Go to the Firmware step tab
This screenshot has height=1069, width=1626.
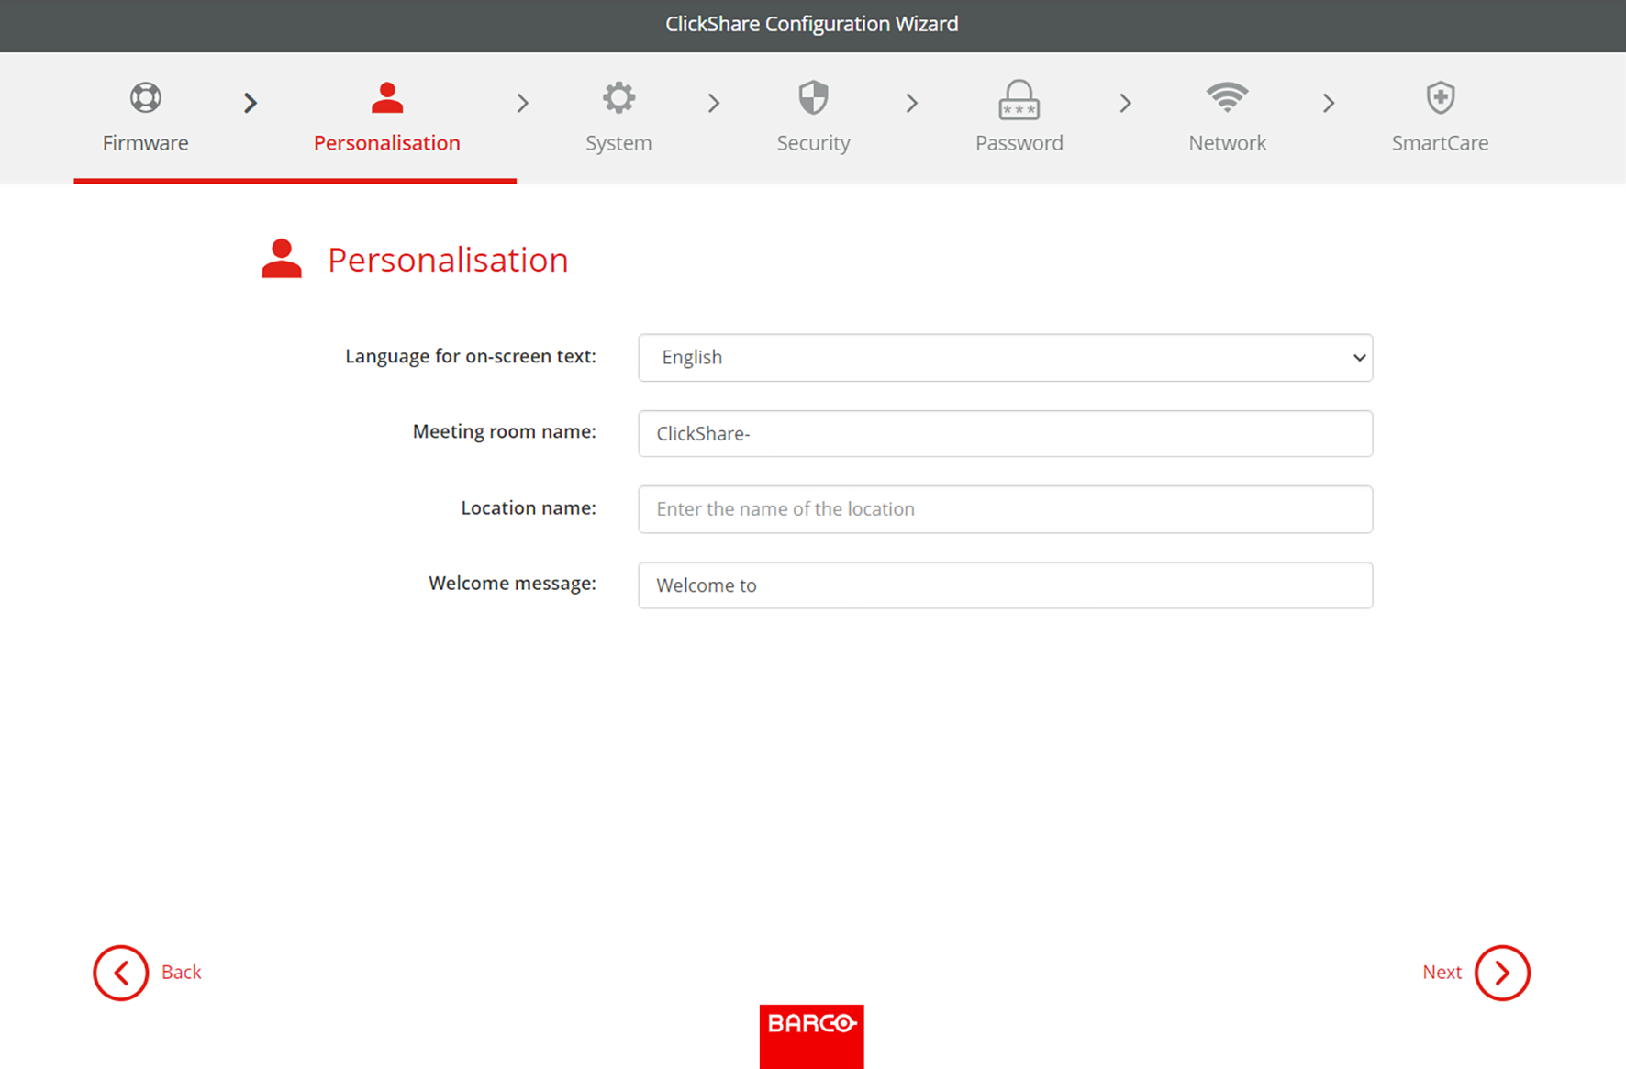(145, 143)
